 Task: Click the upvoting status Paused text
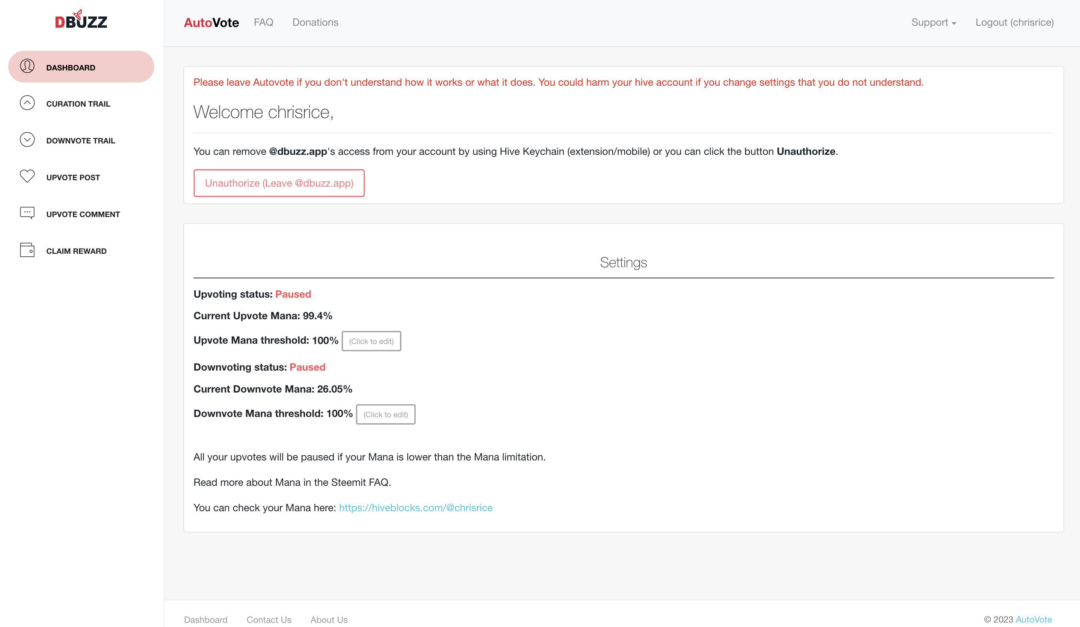pos(293,294)
